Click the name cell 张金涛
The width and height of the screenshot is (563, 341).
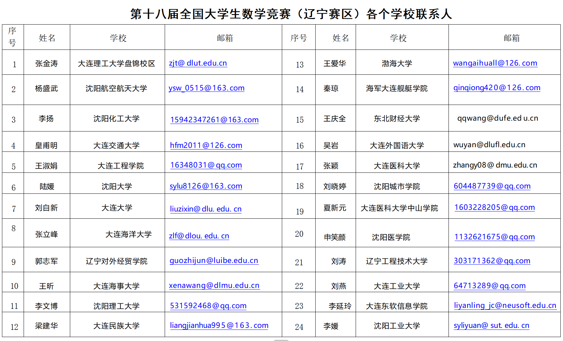47,64
